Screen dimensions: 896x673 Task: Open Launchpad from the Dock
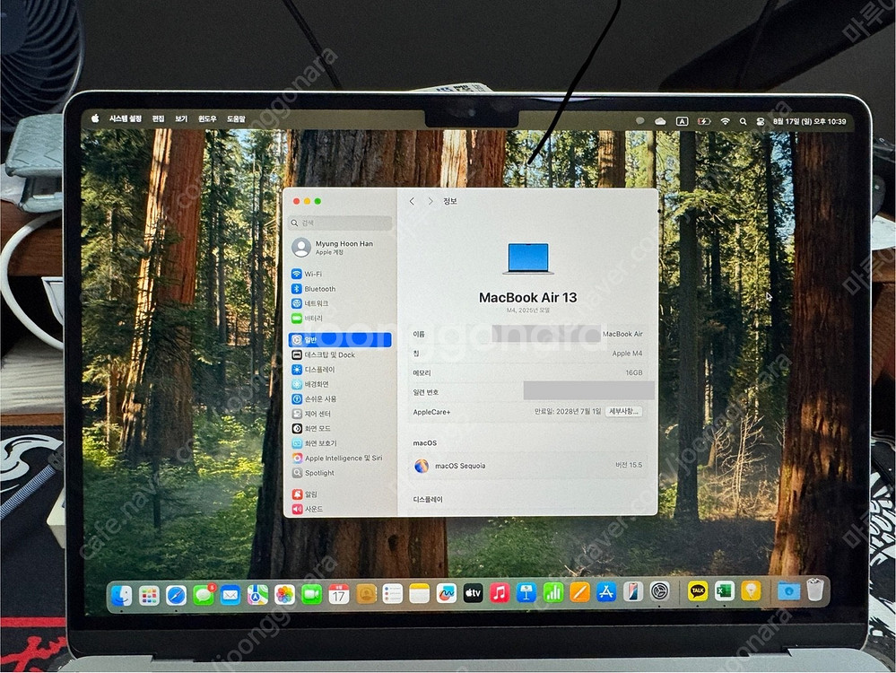click(x=149, y=596)
